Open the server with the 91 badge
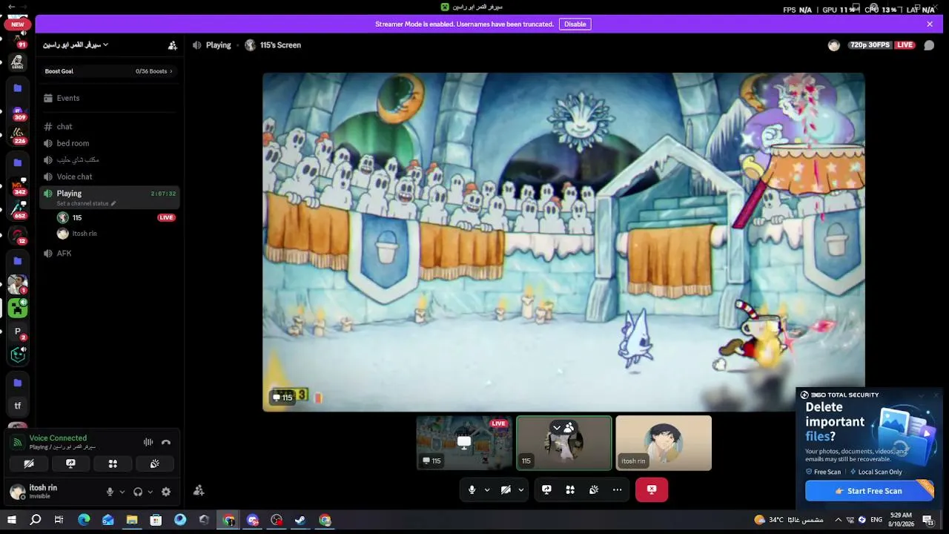This screenshot has height=534, width=949. tap(18, 39)
